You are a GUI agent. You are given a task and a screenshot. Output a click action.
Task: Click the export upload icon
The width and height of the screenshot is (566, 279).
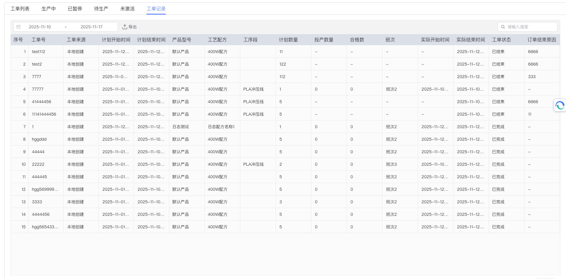pyautogui.click(x=124, y=27)
